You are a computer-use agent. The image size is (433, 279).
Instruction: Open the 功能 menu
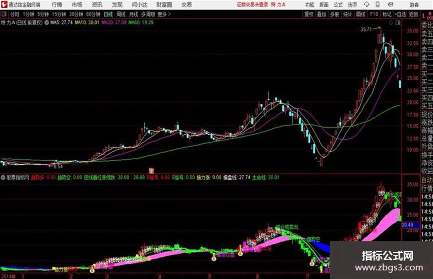(310, 5)
